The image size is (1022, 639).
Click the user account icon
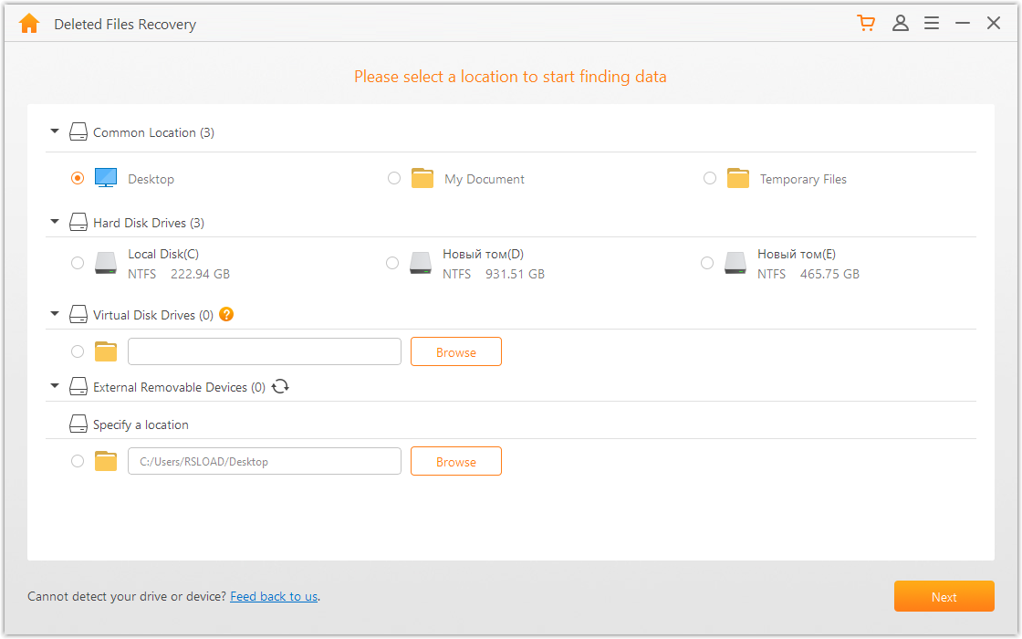pos(901,24)
